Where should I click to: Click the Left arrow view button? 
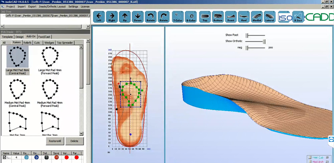click(99, 17)
